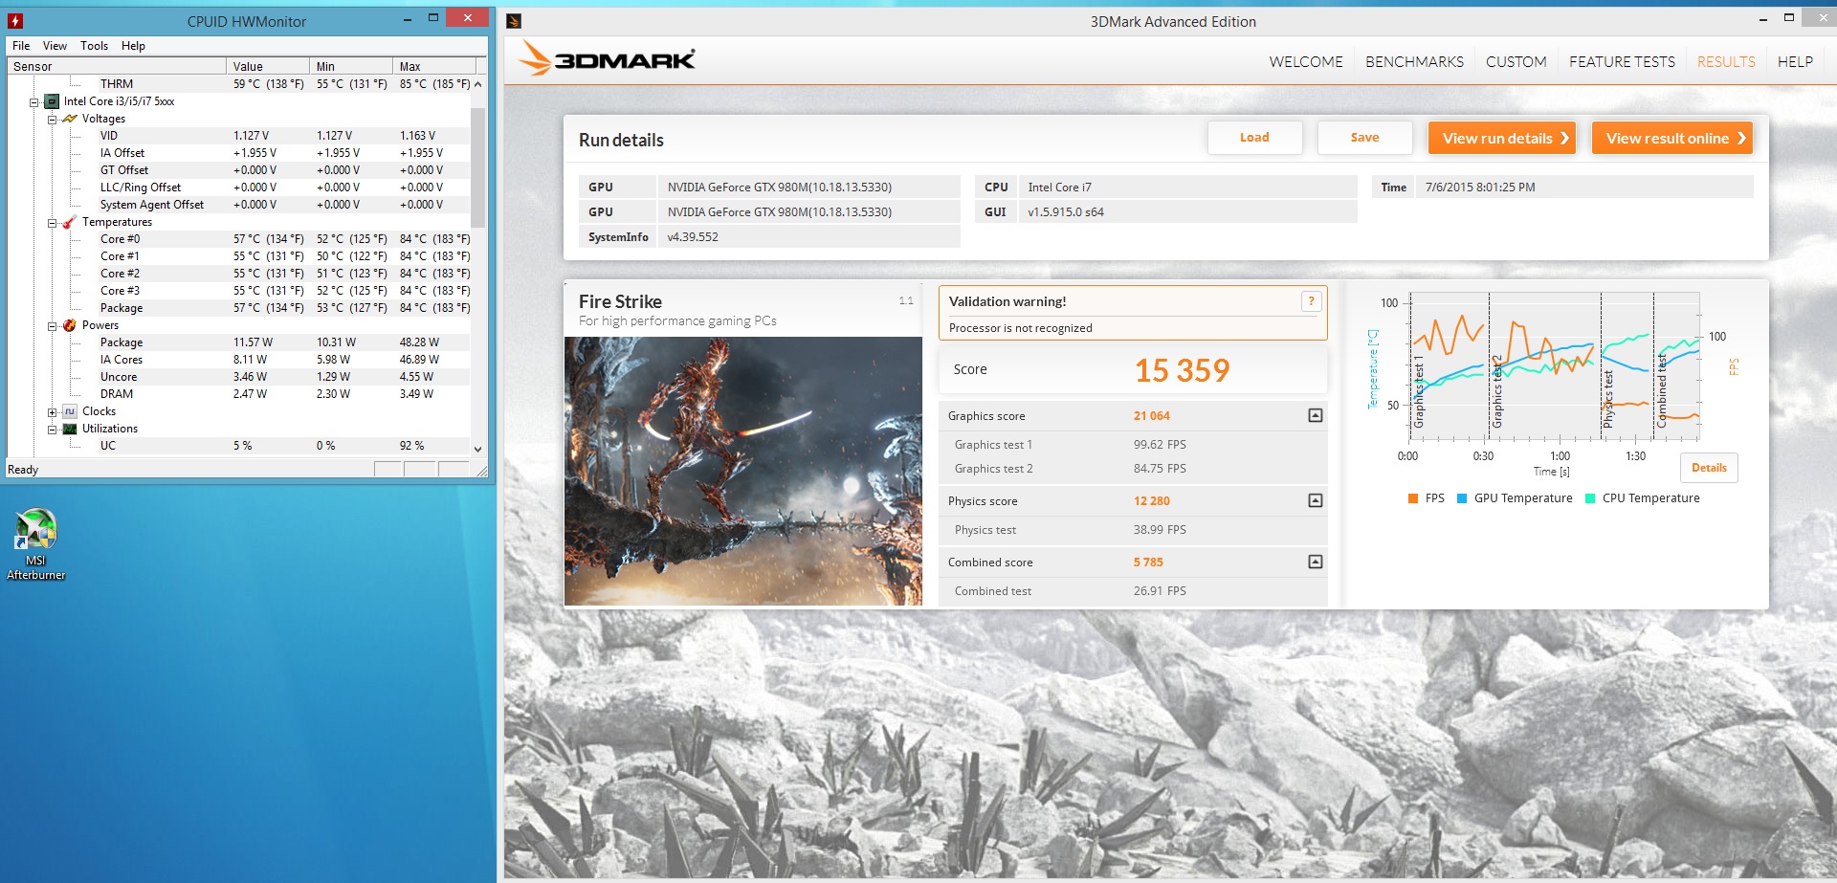
Task: Click the Combined test row
Action: pos(1133,591)
